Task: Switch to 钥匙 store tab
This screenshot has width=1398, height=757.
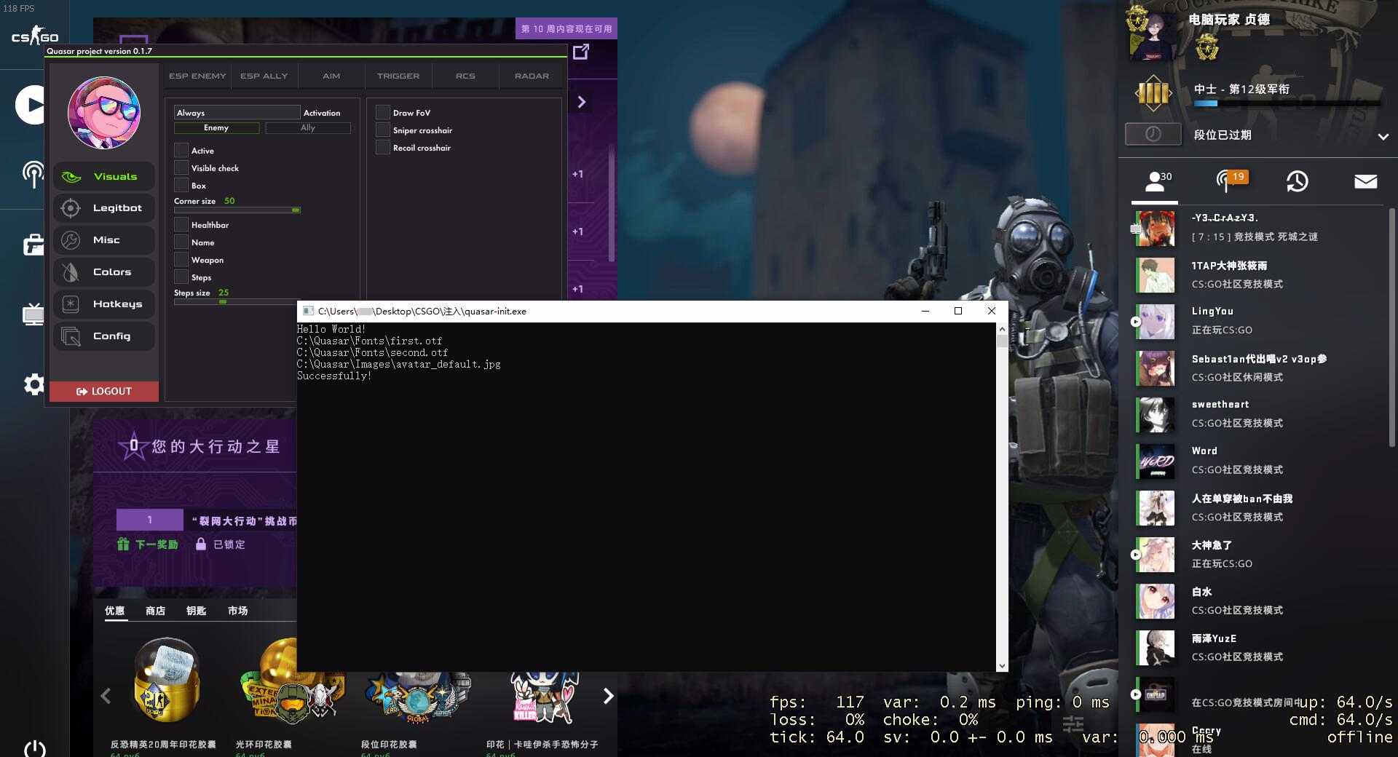Action: [196, 611]
